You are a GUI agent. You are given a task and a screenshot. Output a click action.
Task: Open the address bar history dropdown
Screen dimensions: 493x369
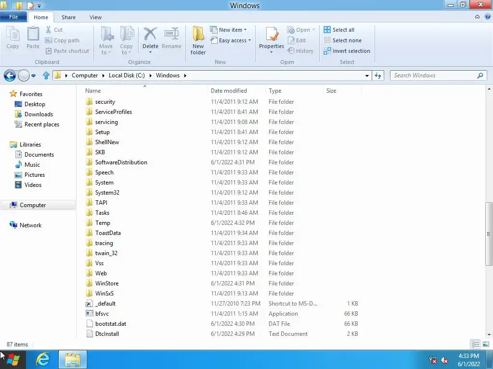(x=367, y=75)
